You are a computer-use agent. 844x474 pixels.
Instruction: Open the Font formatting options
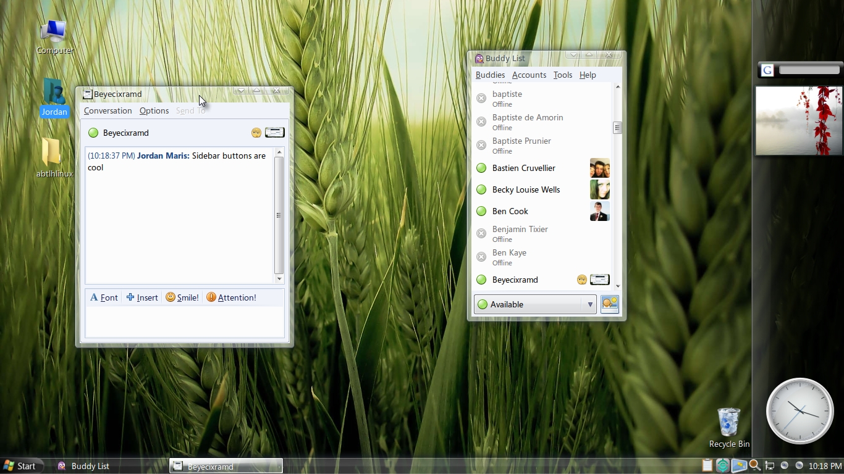pos(104,297)
